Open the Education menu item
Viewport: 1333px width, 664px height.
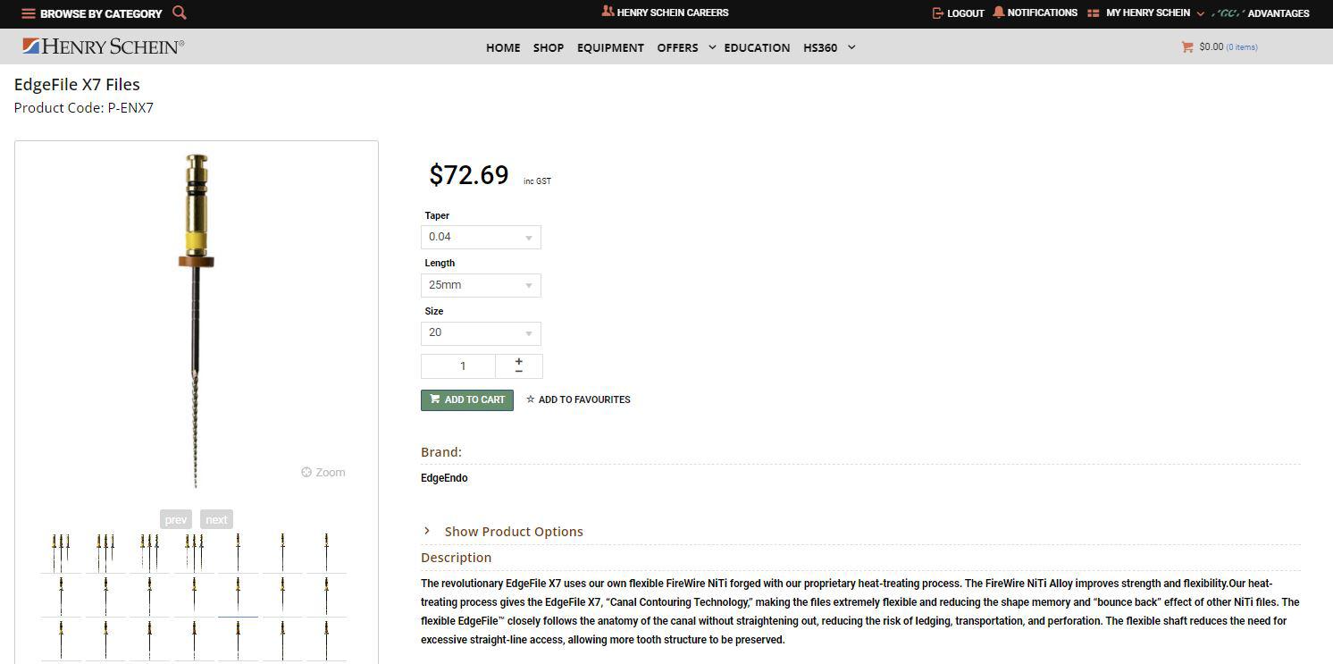[x=757, y=47]
